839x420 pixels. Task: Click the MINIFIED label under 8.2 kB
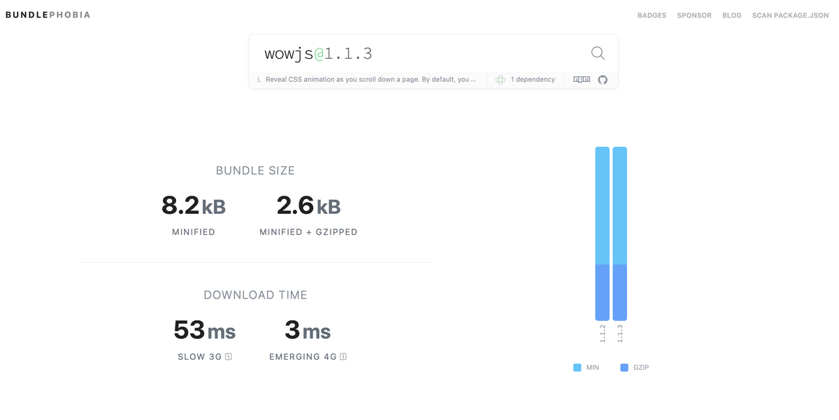pos(194,232)
